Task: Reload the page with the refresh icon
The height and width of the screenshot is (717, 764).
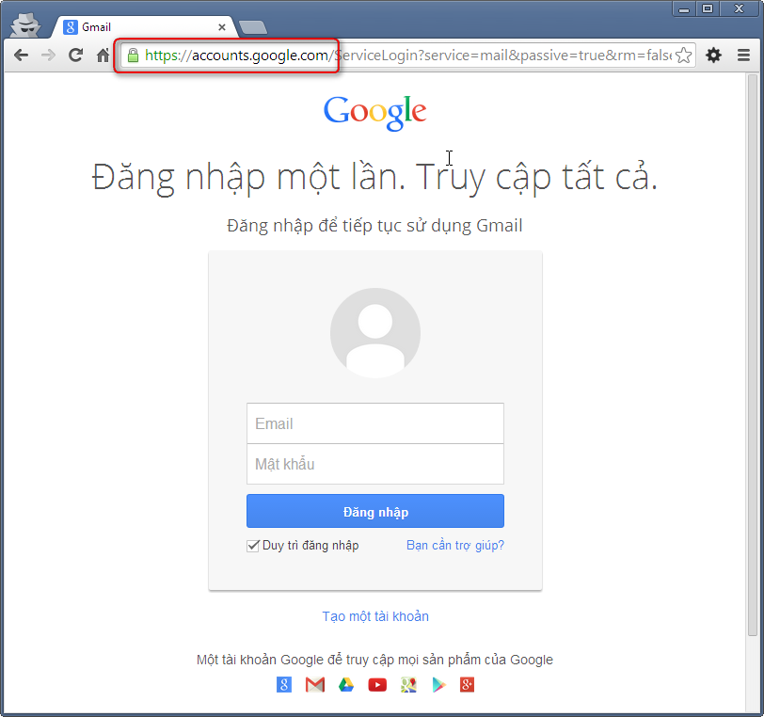Action: (75, 56)
